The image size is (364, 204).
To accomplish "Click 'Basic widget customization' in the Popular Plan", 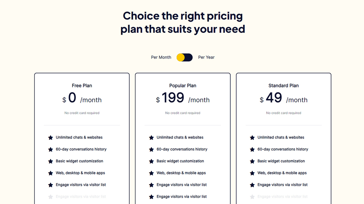I will click(180, 161).
